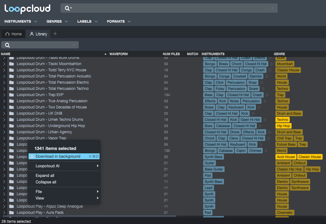The width and height of the screenshot is (326, 224).
Task: Click the folder icon for Atjazz Deep Analogue
Action: point(12,206)
